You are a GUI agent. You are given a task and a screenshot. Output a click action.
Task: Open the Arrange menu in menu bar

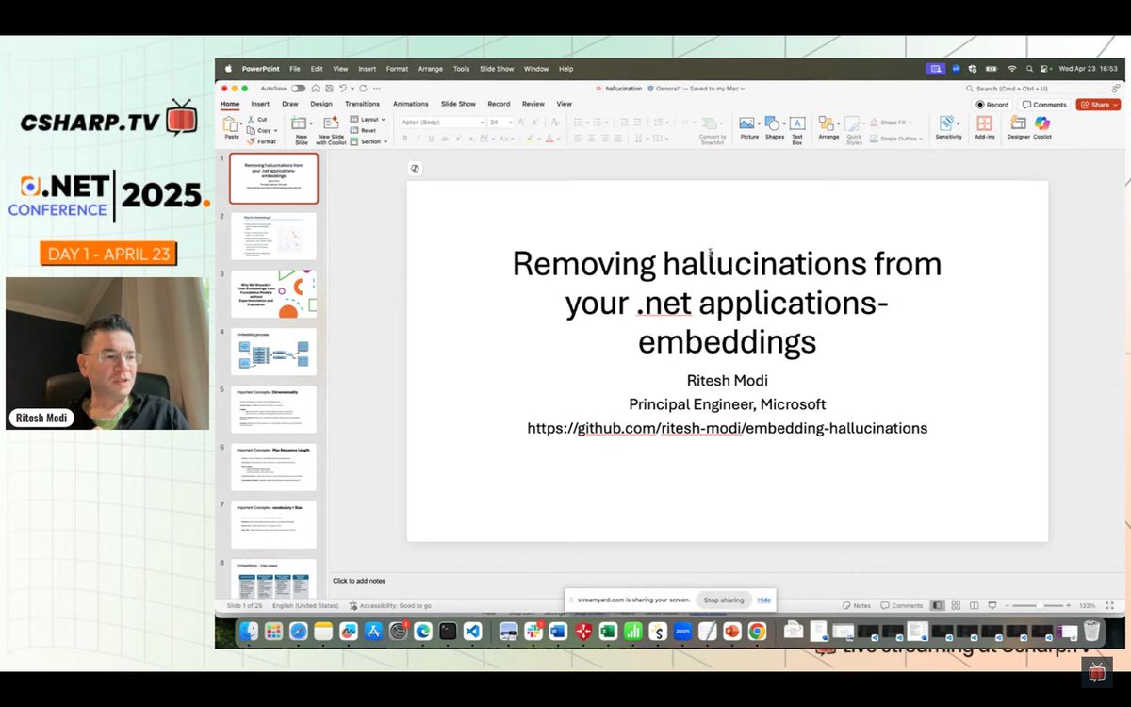coord(431,69)
